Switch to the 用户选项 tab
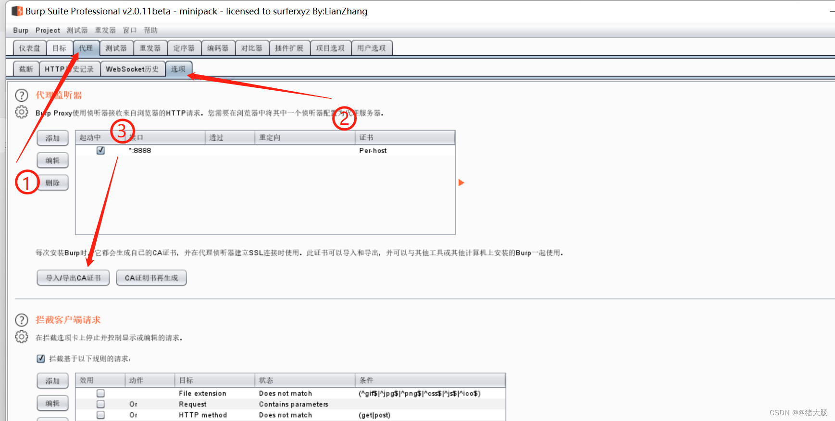 [x=372, y=48]
